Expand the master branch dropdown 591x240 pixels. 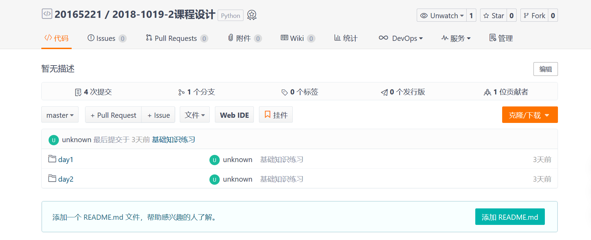pos(60,115)
